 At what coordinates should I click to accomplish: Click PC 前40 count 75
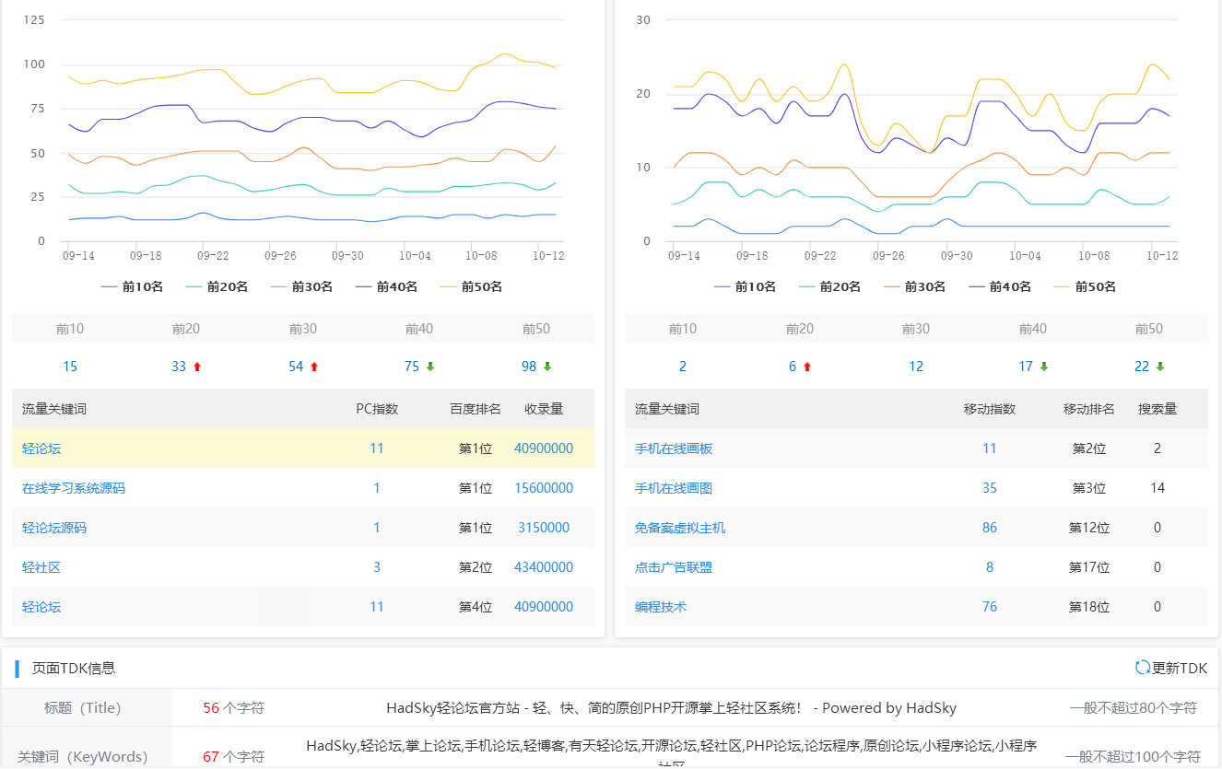tap(412, 367)
